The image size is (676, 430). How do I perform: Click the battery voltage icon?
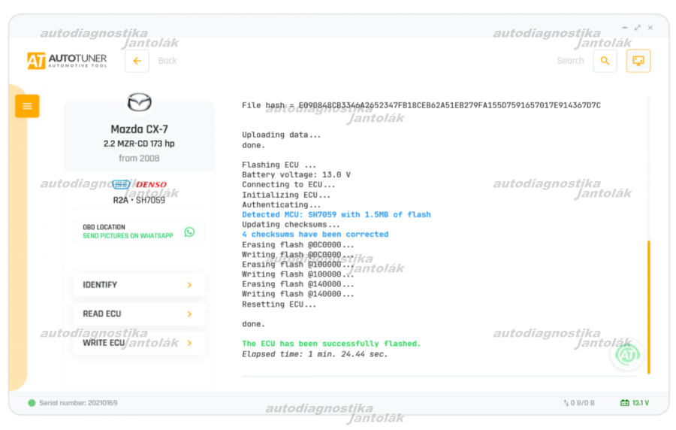click(625, 403)
